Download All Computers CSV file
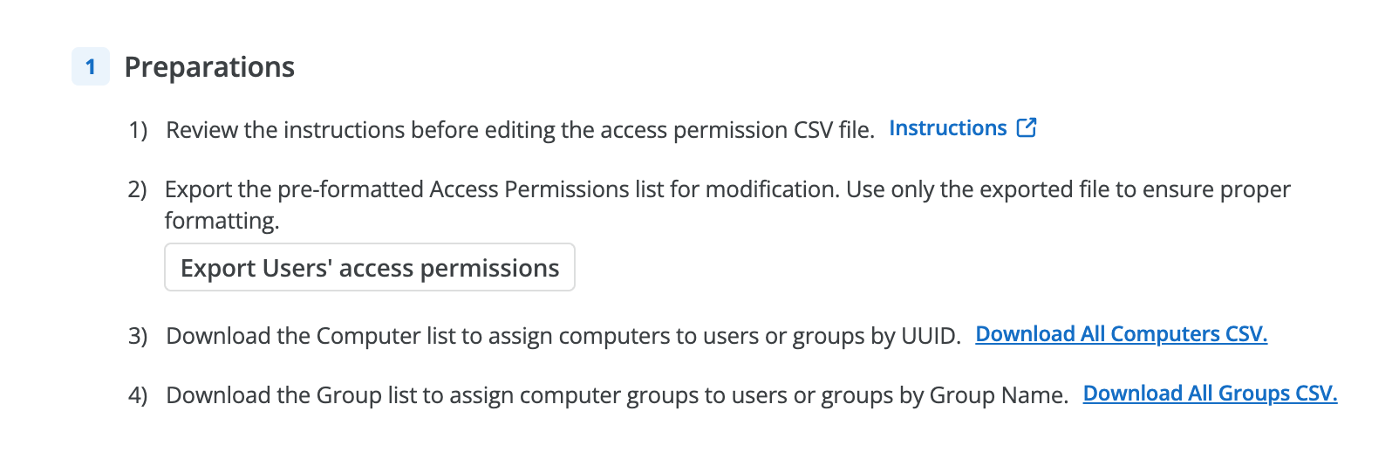 pos(1121,334)
